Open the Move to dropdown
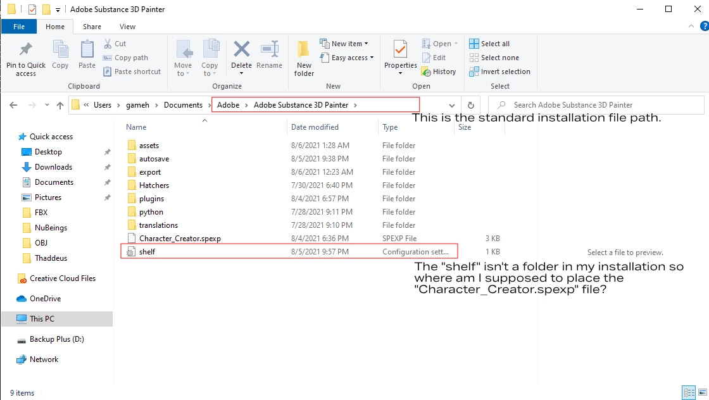The image size is (709, 400). coord(183,69)
